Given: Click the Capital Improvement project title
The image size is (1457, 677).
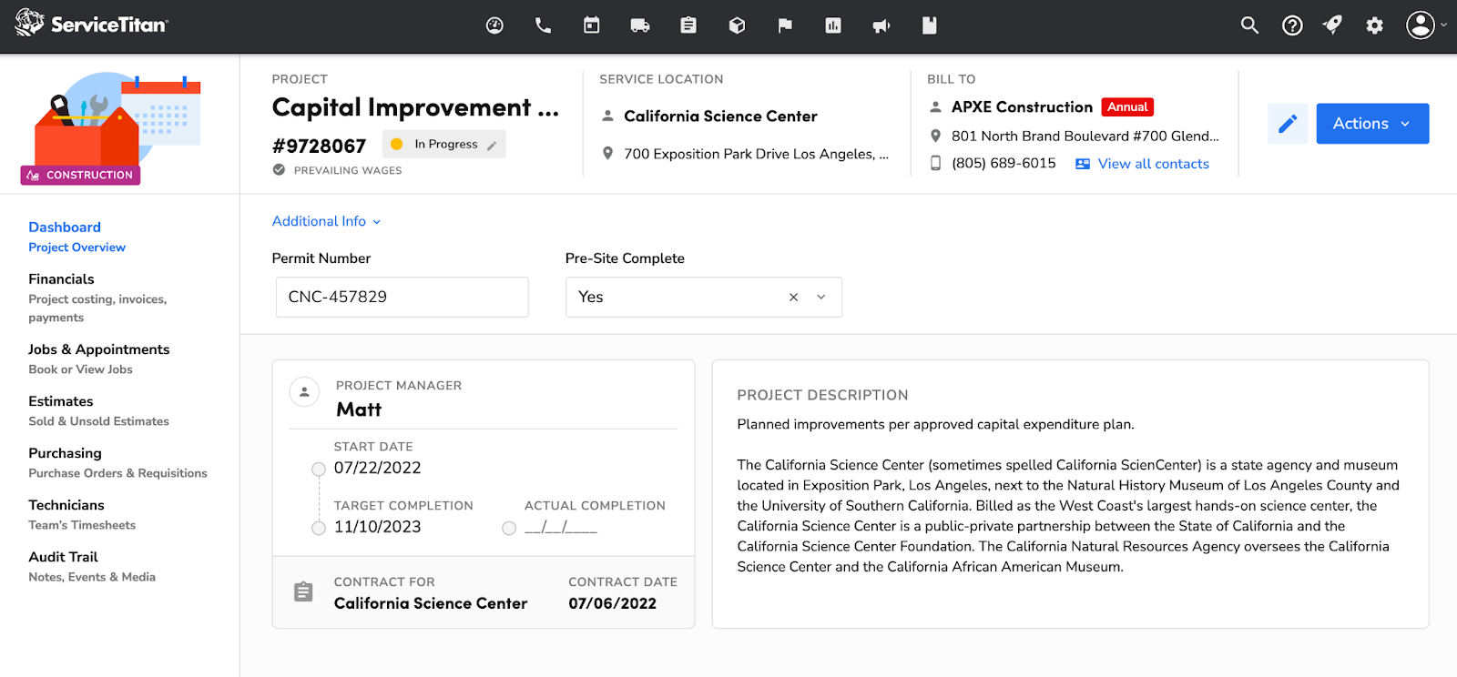Looking at the screenshot, I should coord(415,107).
